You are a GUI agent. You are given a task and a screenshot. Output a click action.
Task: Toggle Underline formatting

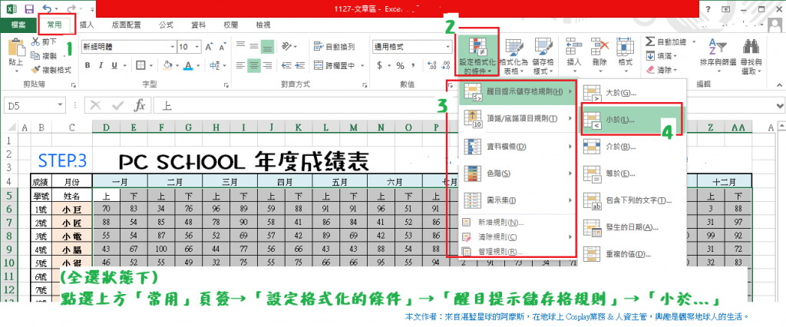114,65
